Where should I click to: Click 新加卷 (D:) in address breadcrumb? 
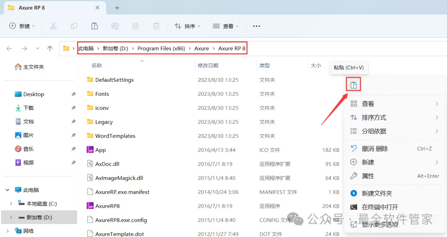[x=115, y=49]
